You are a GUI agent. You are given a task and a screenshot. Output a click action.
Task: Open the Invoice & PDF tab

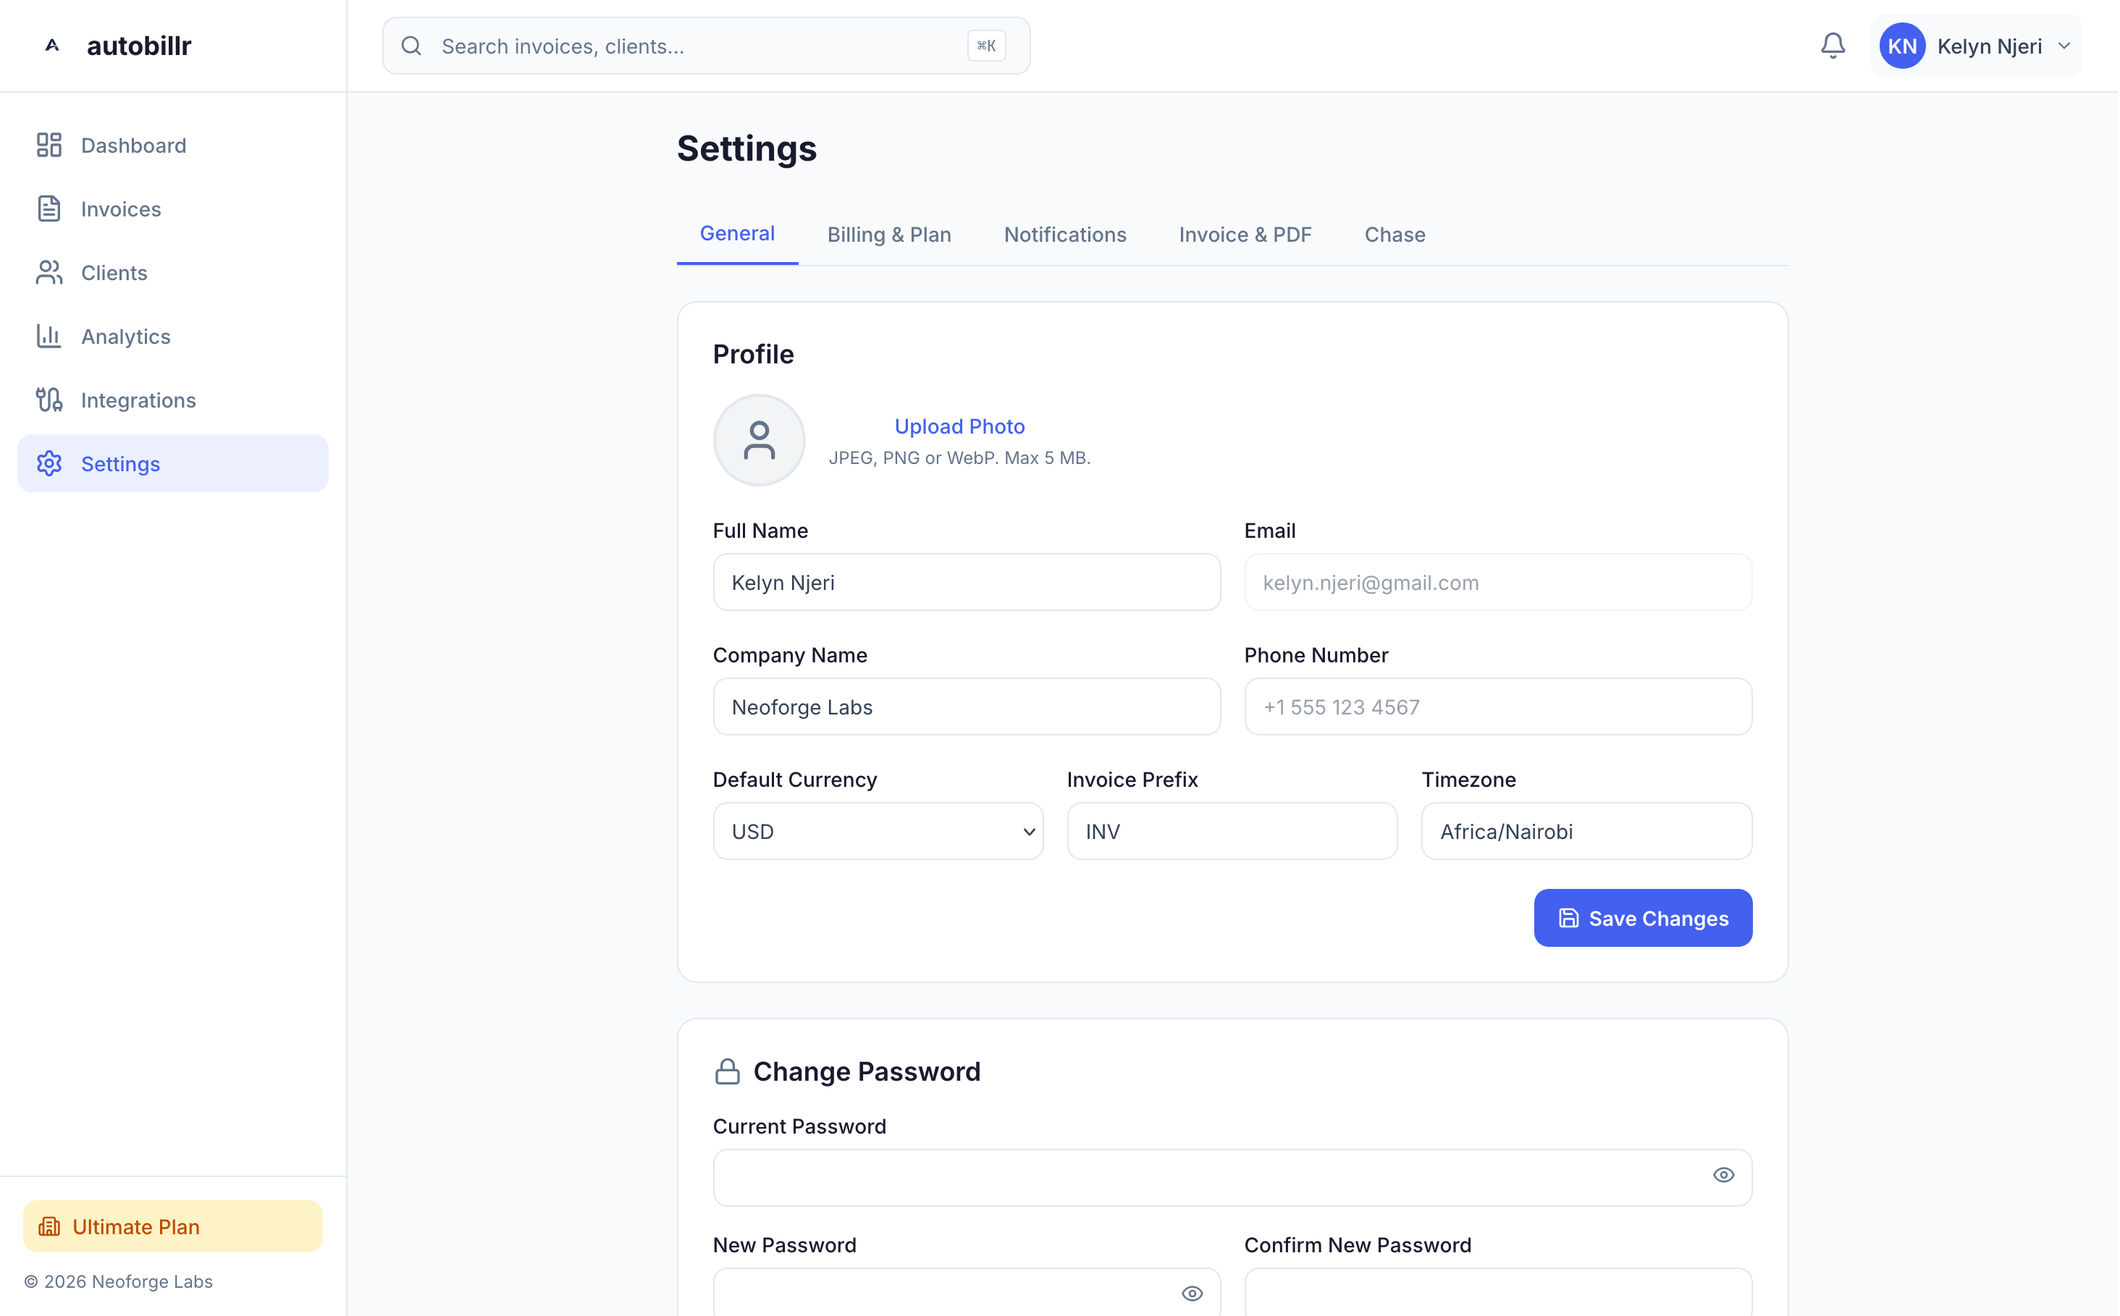(x=1244, y=235)
